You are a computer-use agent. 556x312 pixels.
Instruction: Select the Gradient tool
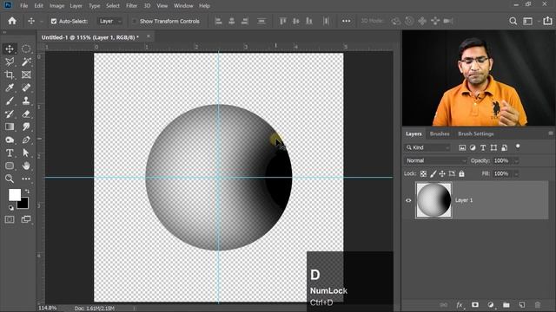click(x=10, y=127)
